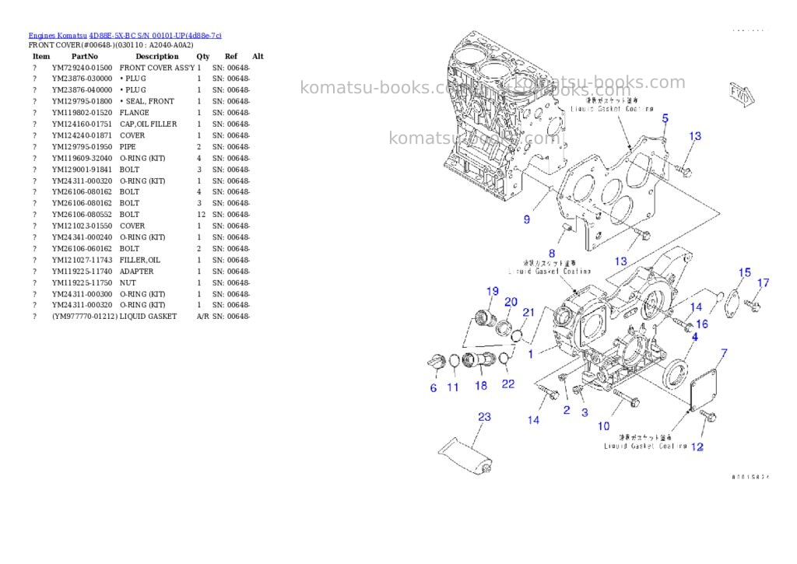Click the FWD direction arrow in diagram
The width and height of the screenshot is (797, 564).
tap(742, 94)
